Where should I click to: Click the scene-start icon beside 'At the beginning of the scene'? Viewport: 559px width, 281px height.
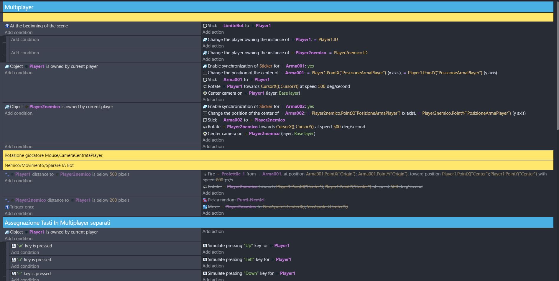click(x=7, y=26)
